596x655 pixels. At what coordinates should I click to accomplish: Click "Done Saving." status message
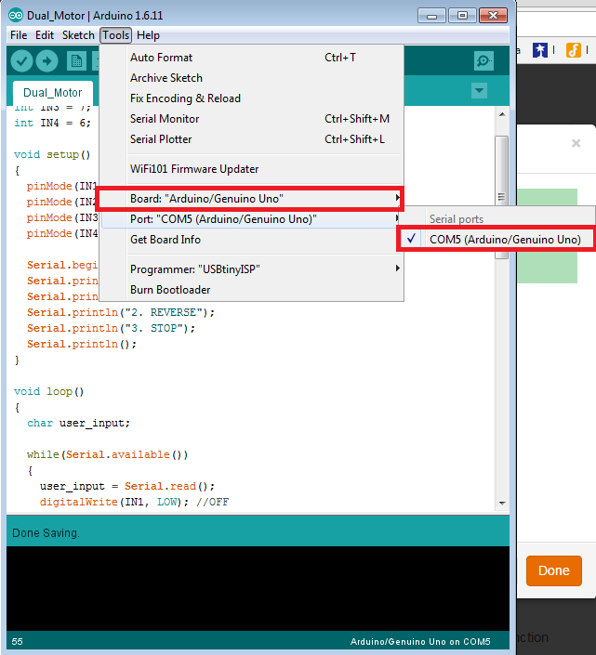pos(46,533)
